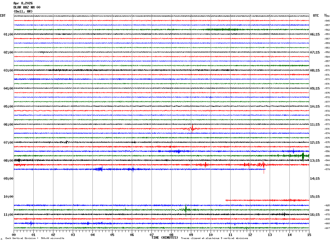Select the 09 minute tick label
This screenshot has height=242, width=331.
point(191,235)
